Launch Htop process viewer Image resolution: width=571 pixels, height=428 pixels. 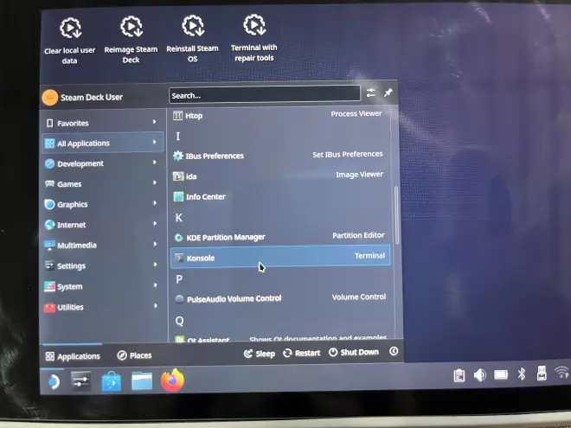279,115
